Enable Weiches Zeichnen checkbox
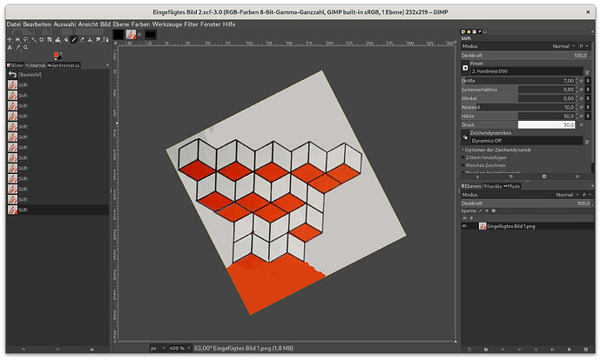This screenshot has height=360, width=601. point(464,165)
